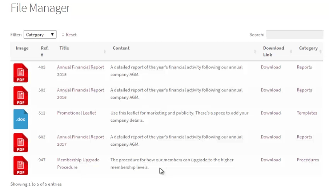This screenshot has width=329, height=196.
Task: Click in the Search input field
Action: point(294,35)
